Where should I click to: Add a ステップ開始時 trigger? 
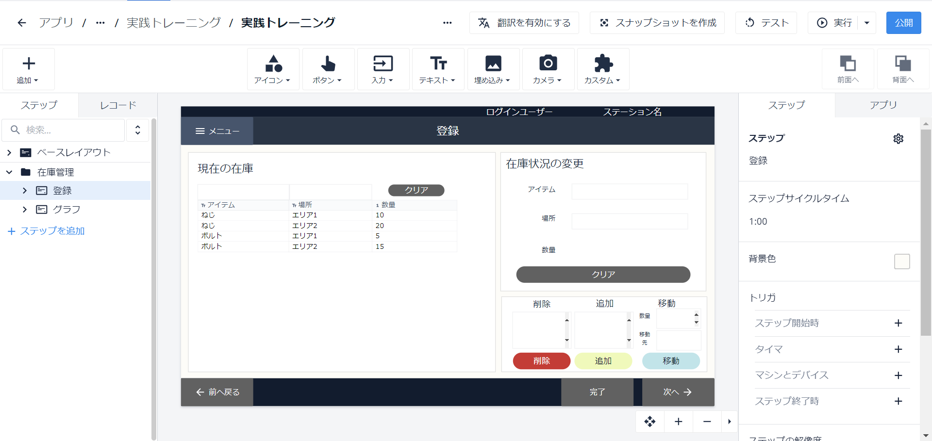pos(899,323)
